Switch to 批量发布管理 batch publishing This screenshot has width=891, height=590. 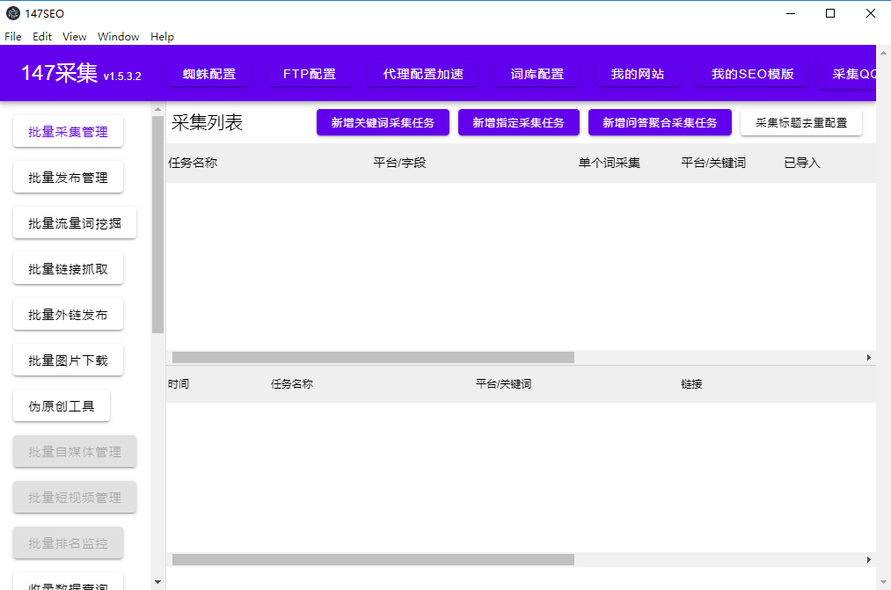click(68, 177)
